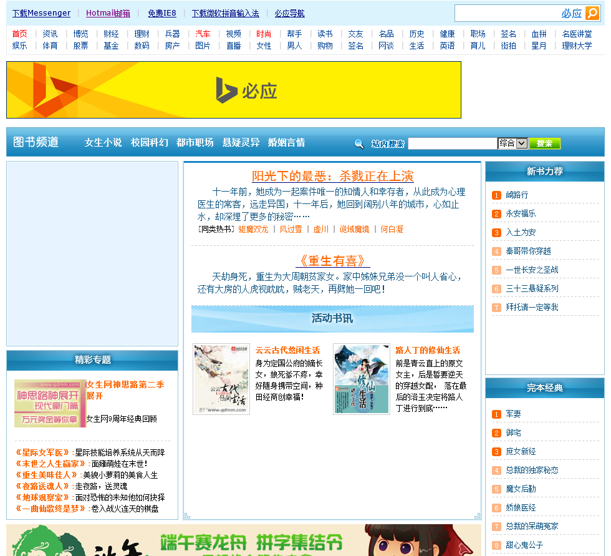611x556 pixels.
Task: Focus the Bing search box at top
Action: (508, 13)
